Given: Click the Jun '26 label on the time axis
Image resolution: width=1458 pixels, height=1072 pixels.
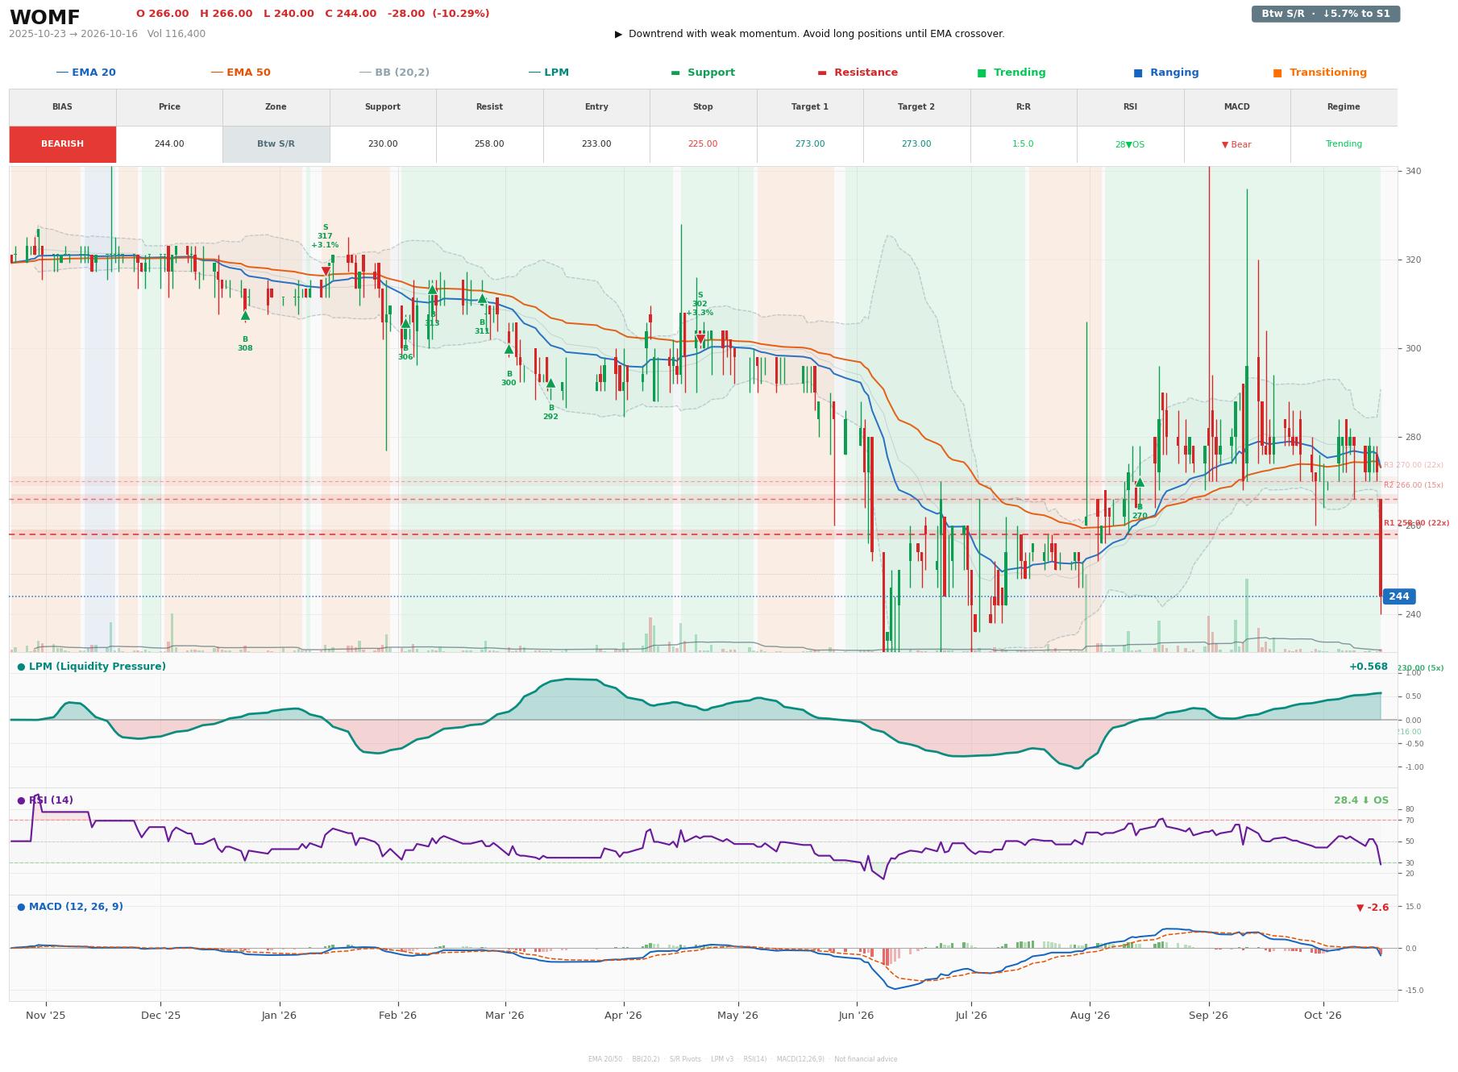Looking at the screenshot, I should [856, 1016].
